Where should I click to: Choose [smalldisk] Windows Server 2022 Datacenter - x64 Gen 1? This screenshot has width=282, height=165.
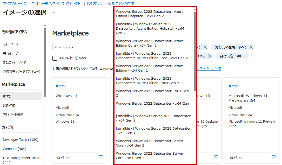click(x=153, y=131)
